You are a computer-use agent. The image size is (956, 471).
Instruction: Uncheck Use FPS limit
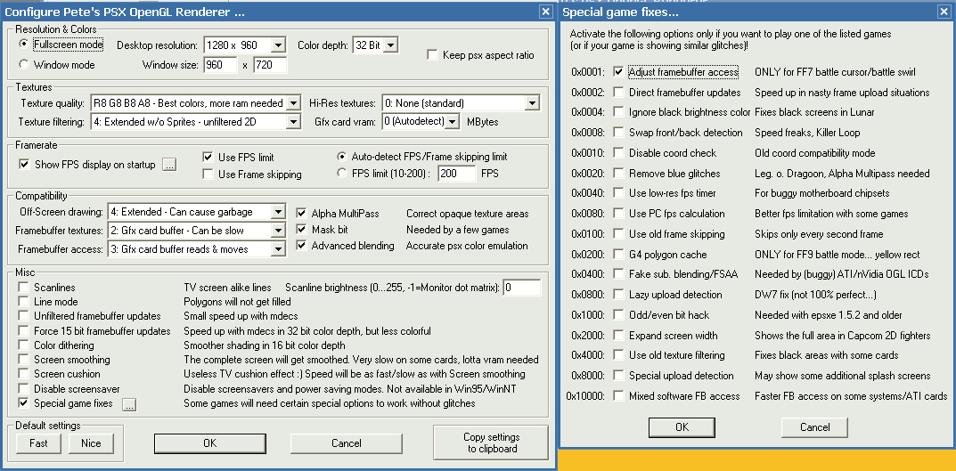tap(208, 158)
